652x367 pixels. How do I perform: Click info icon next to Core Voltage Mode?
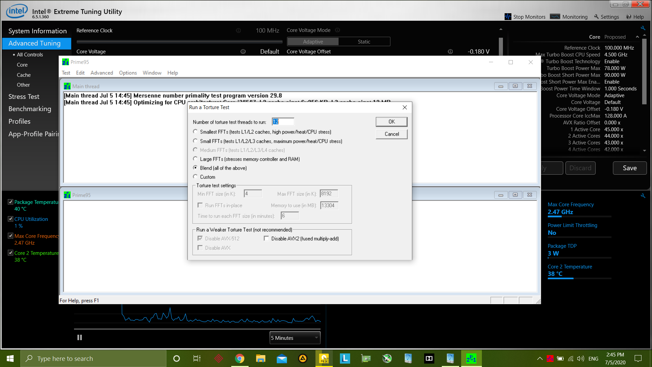pyautogui.click(x=338, y=30)
